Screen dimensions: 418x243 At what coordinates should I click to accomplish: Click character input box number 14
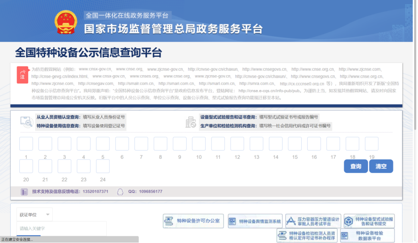pyautogui.click(x=276, y=144)
